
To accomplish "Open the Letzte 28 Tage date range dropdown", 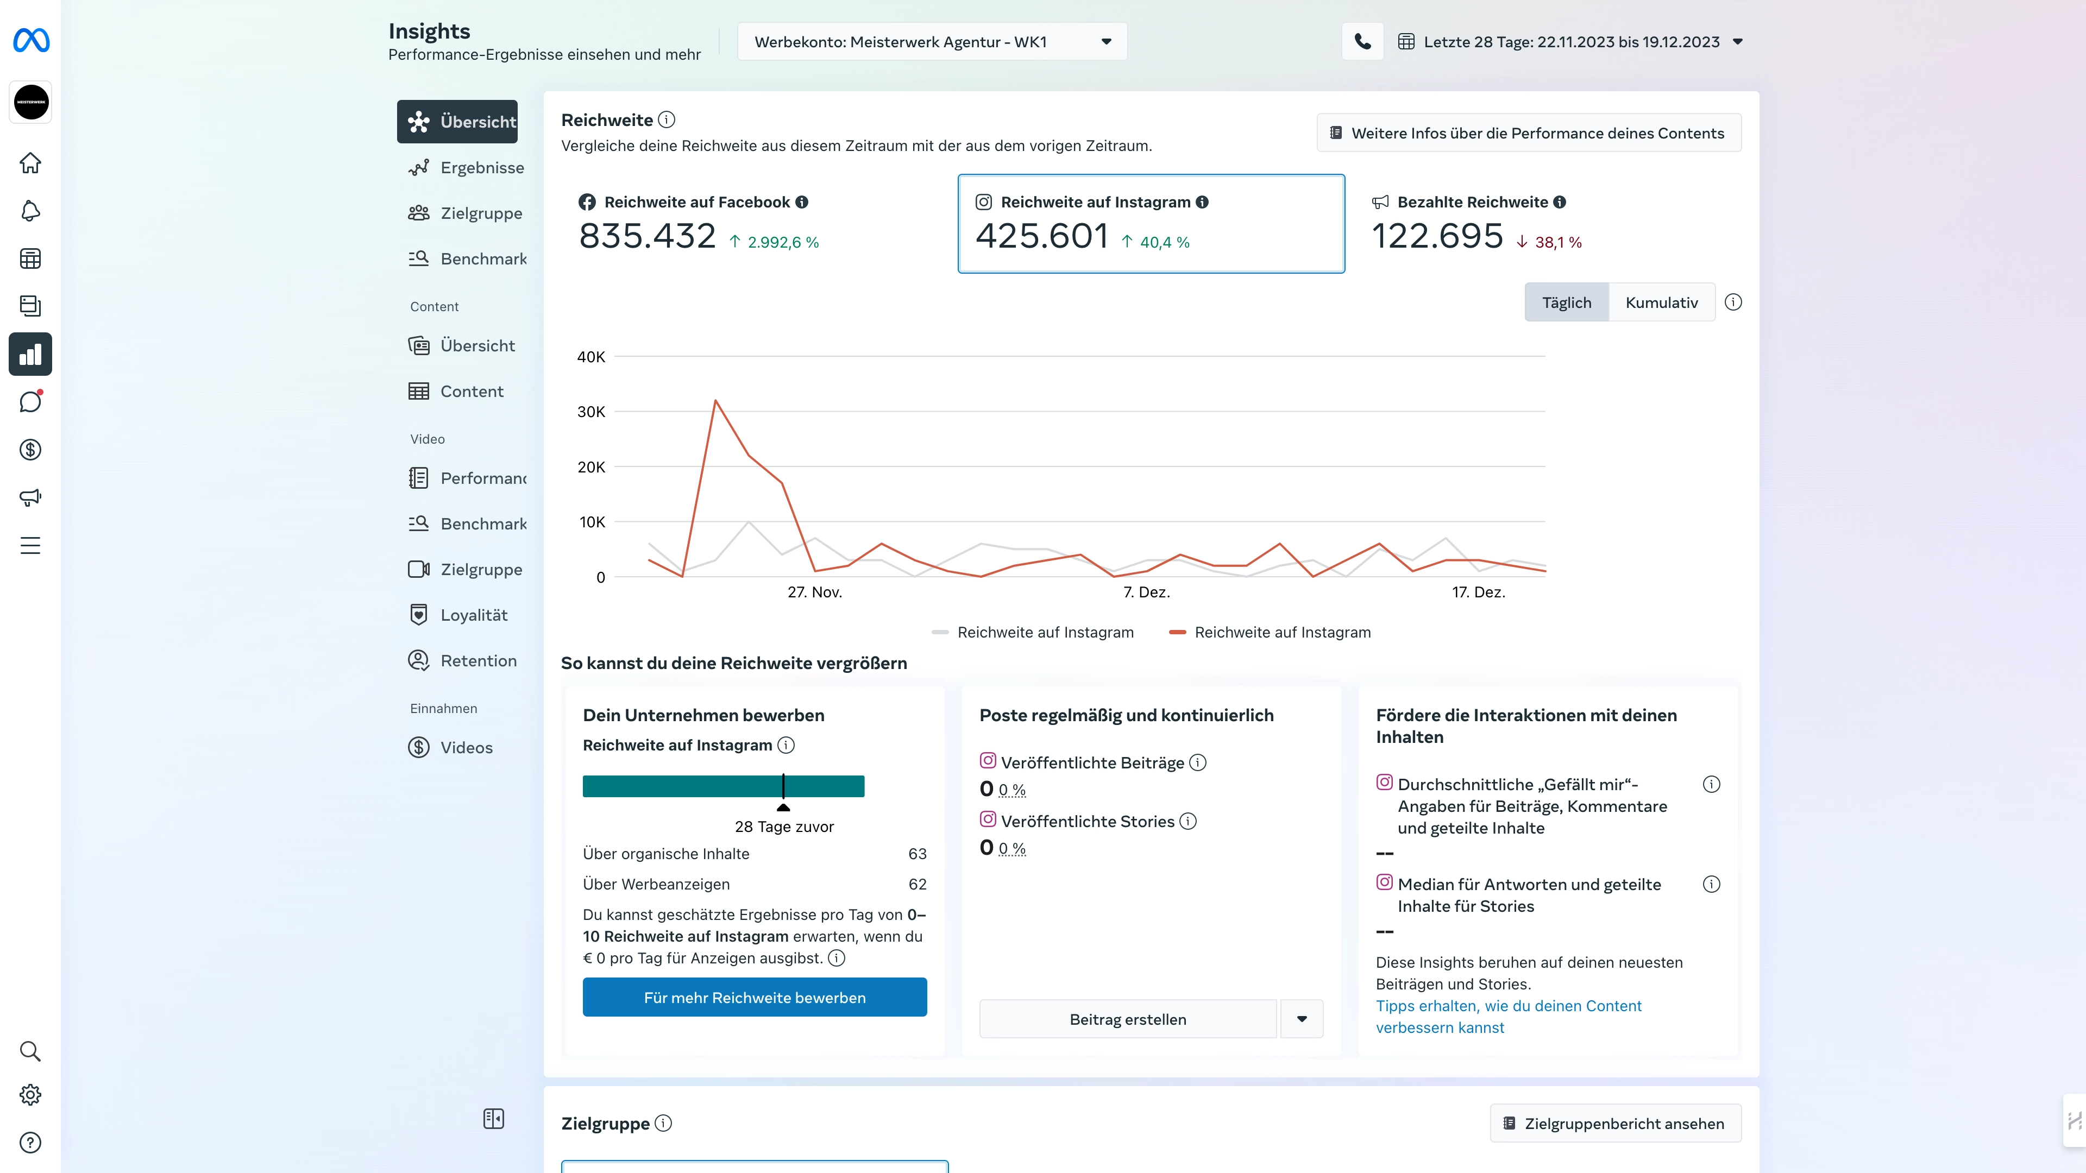I will pos(1570,41).
